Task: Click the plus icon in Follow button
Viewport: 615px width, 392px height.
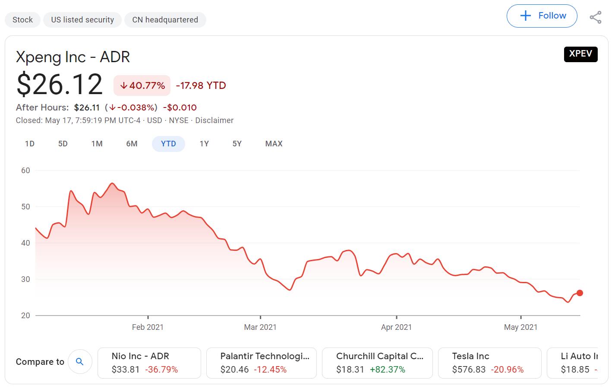Action: click(525, 16)
